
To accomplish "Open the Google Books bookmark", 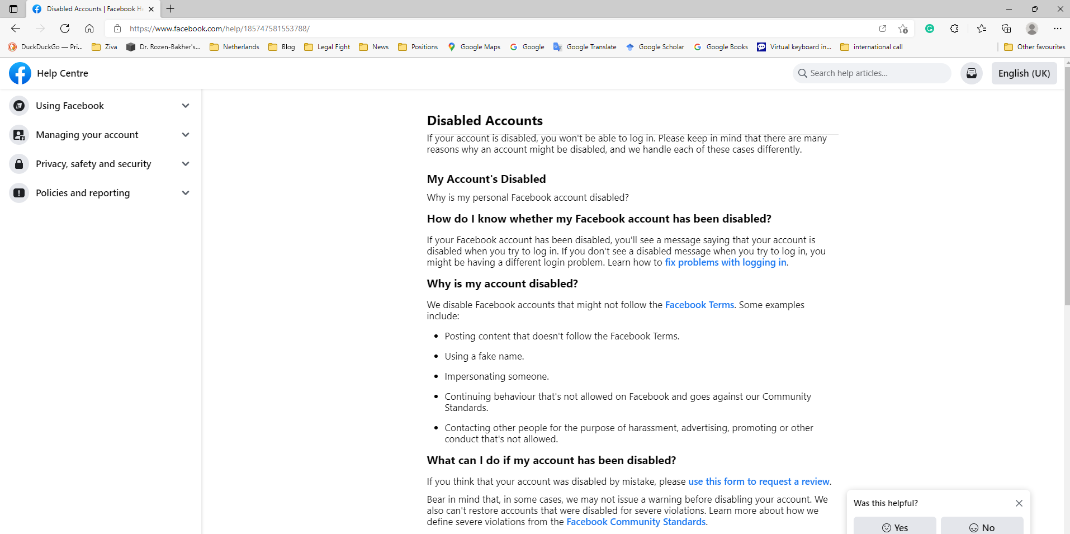I will point(721,47).
